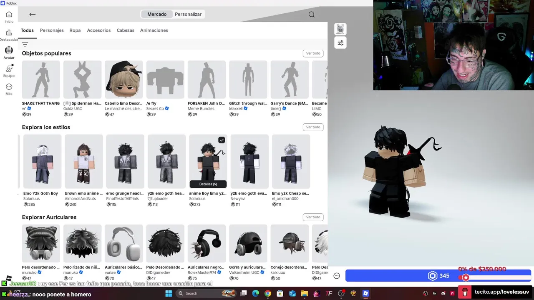Open SHAKE THAT THANG emote item

coord(41,80)
